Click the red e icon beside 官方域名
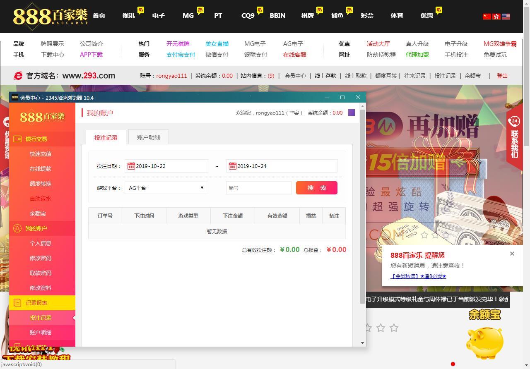Screen dimensions: 530x369 pos(18,76)
